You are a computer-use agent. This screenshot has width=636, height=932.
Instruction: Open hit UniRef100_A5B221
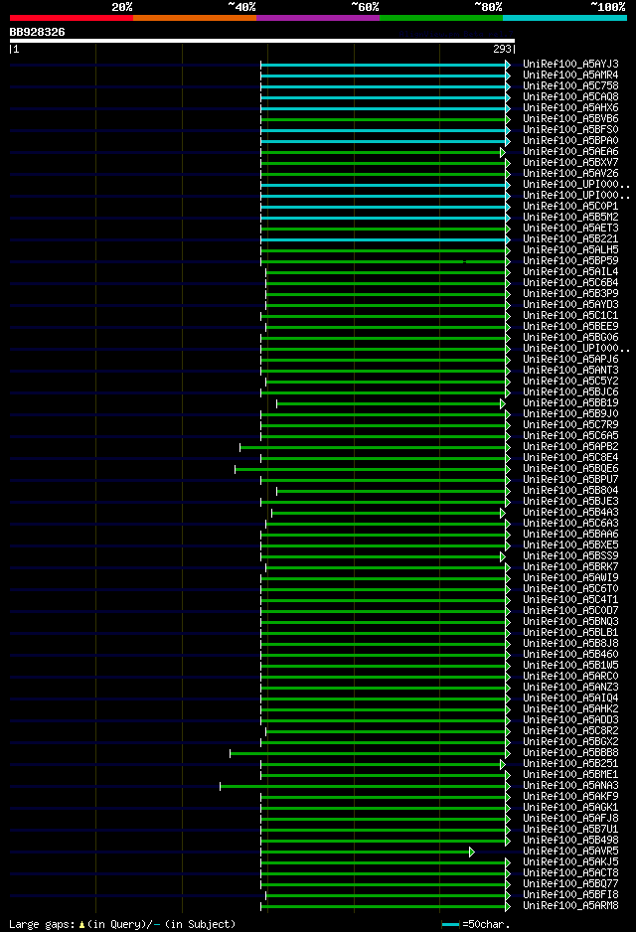coord(570,238)
